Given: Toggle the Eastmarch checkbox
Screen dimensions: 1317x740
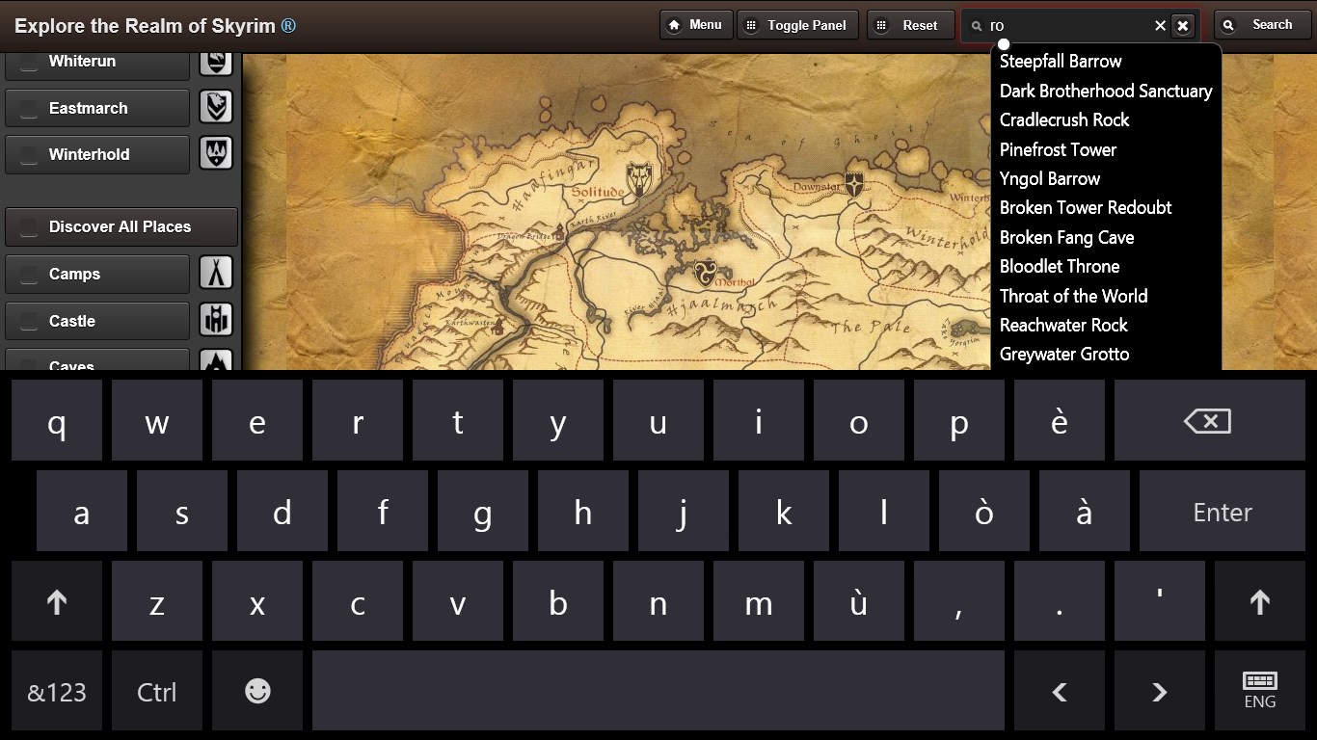Looking at the screenshot, I should [x=30, y=108].
